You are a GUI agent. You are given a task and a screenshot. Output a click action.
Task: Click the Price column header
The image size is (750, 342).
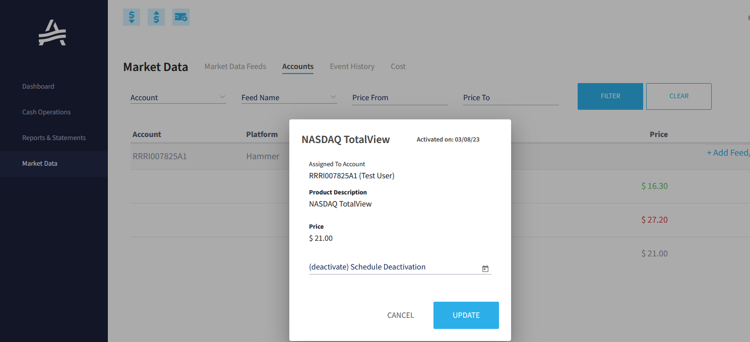(659, 134)
